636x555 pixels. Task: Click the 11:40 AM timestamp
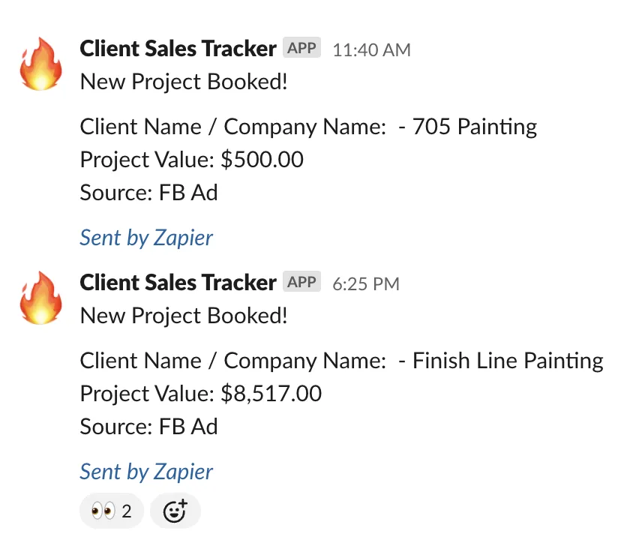pyautogui.click(x=371, y=50)
